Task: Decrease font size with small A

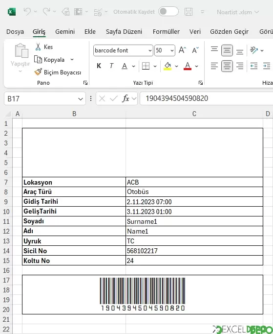Action: (x=195, y=50)
